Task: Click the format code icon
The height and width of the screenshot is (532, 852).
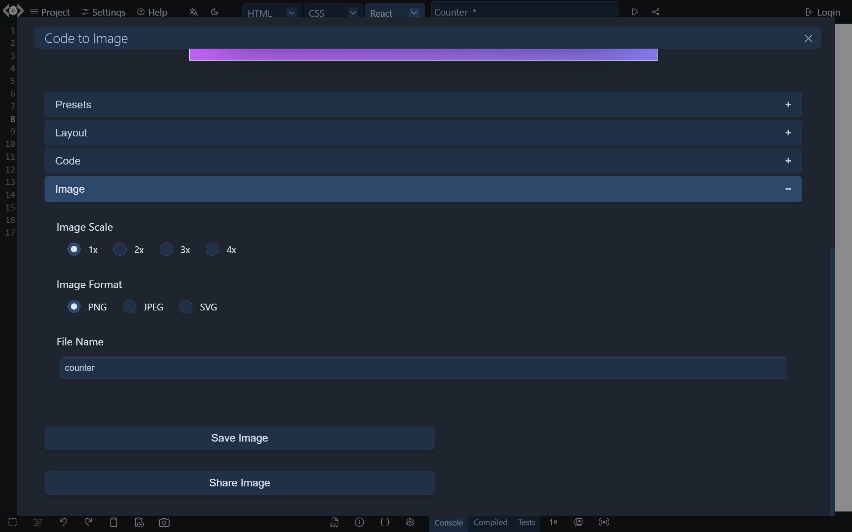Action: pyautogui.click(x=38, y=522)
